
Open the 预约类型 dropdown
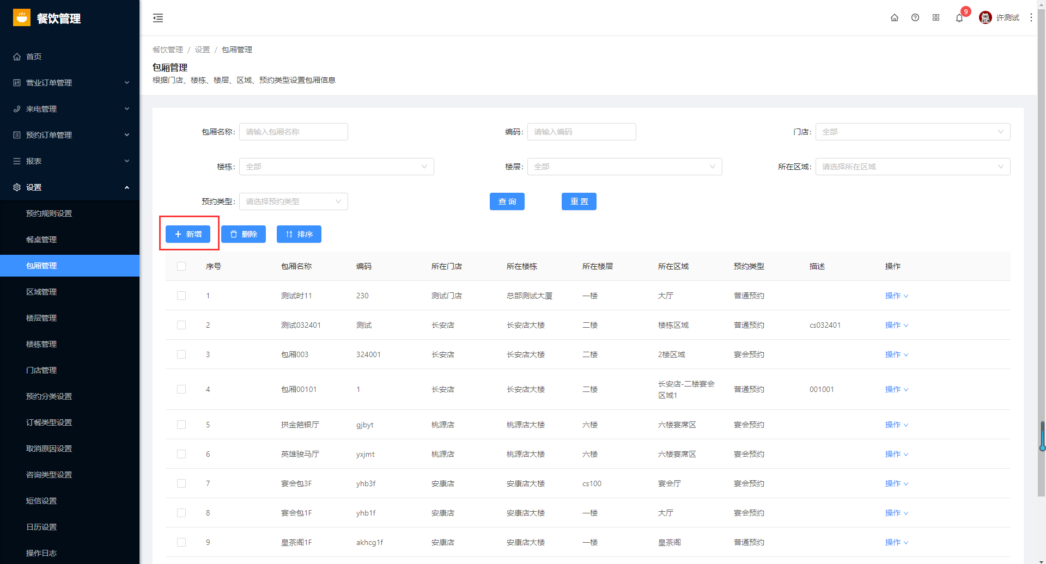point(294,201)
